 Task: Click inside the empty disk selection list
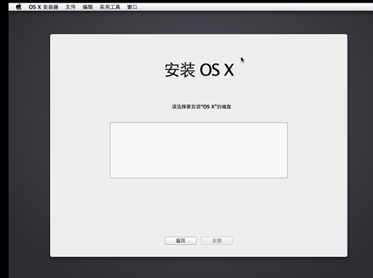[x=199, y=150]
